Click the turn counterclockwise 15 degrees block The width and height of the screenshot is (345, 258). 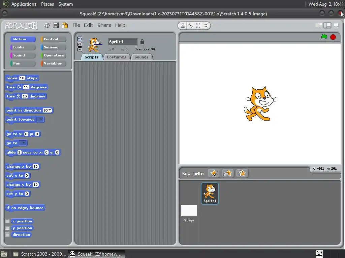[x=26, y=96]
